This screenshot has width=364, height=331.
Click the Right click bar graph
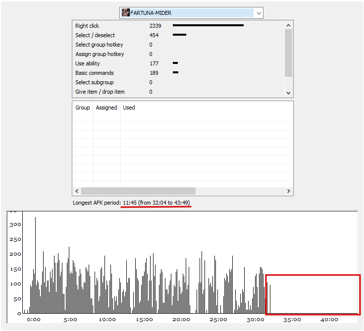pyautogui.click(x=208, y=25)
